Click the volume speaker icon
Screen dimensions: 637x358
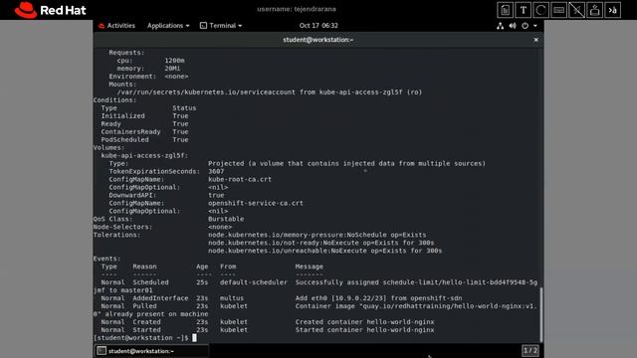(x=513, y=26)
